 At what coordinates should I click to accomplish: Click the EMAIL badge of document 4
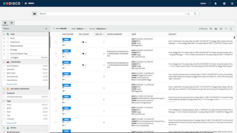(67, 74)
